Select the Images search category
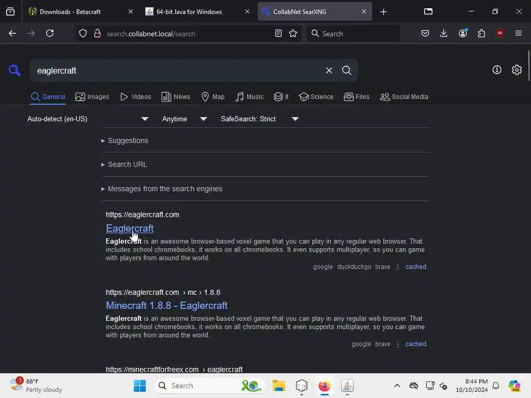 coord(92,97)
